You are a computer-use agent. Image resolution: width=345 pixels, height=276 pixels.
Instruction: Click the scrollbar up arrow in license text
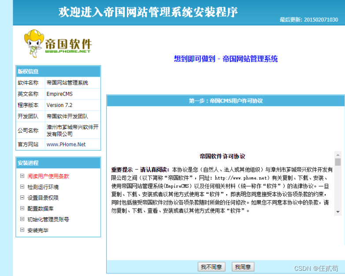(x=338, y=155)
